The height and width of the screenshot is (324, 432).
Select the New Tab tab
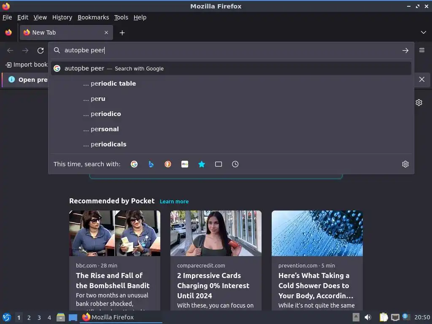coord(66,32)
